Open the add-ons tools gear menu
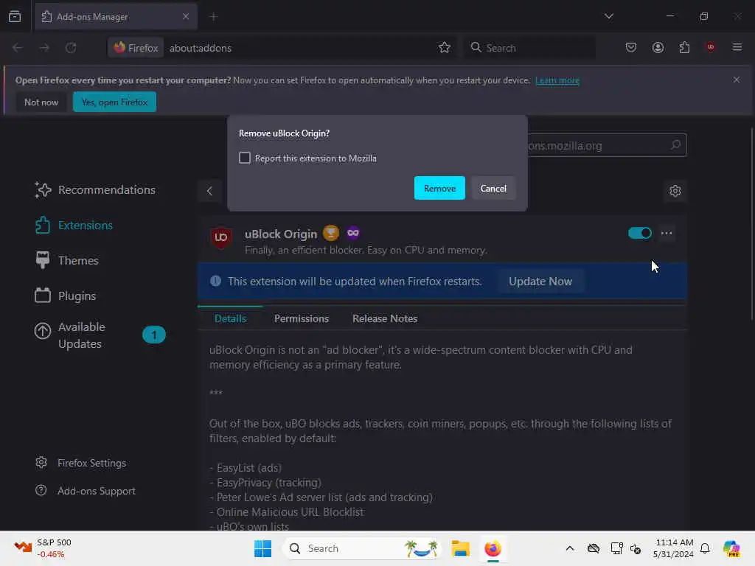Screen dimensions: 755x566 click(x=675, y=191)
